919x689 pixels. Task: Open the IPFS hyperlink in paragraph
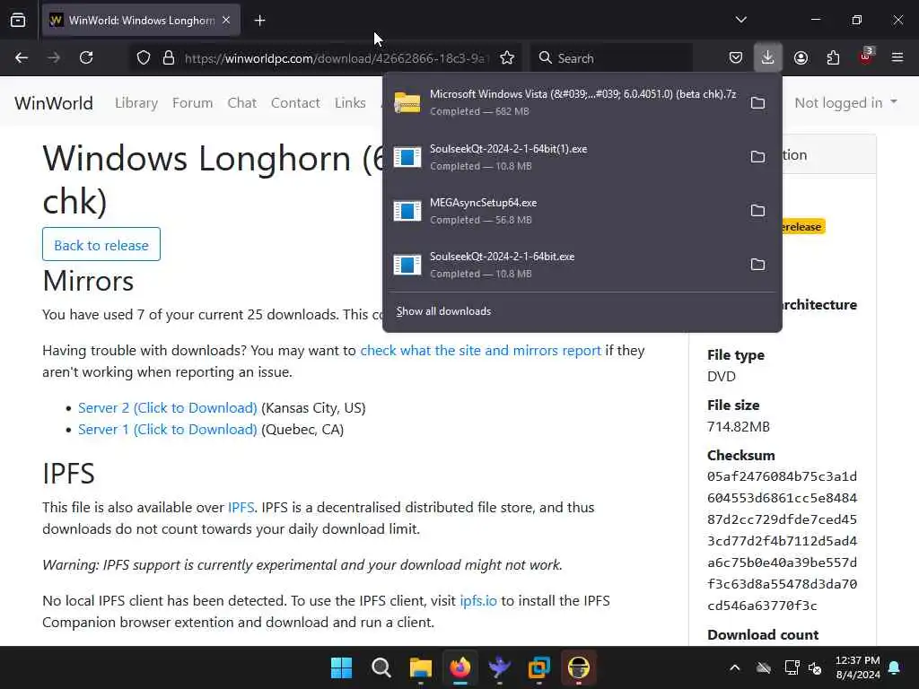point(241,508)
